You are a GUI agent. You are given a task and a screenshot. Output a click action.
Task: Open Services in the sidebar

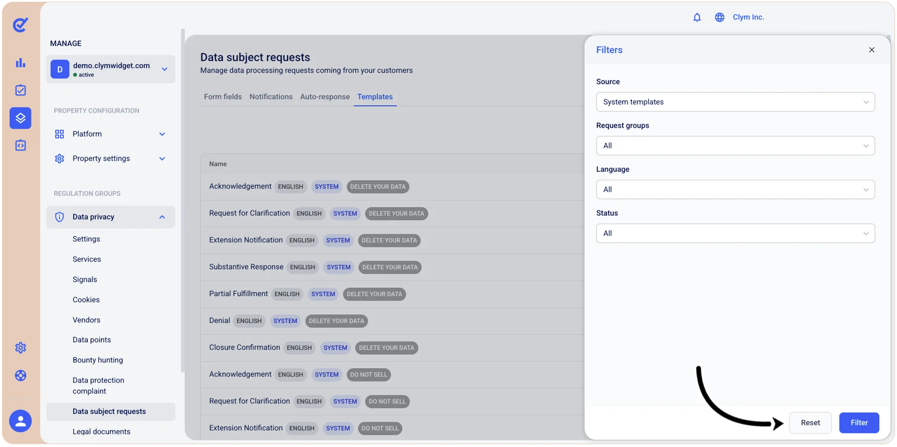(x=87, y=259)
